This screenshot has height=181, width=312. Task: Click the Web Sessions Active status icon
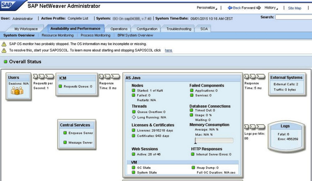134,154
